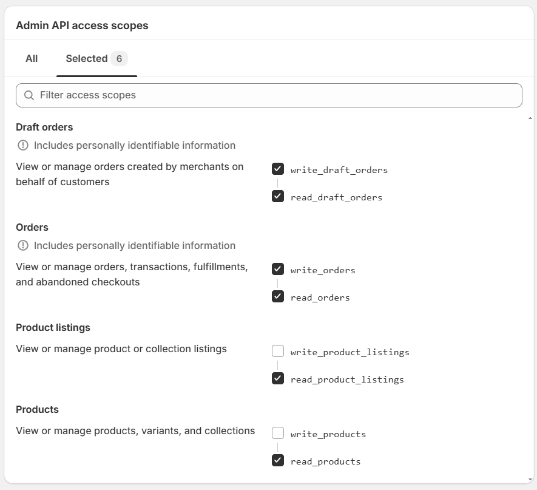The width and height of the screenshot is (537, 490).
Task: Click the info icon under Draft orders
Action: (x=23, y=145)
